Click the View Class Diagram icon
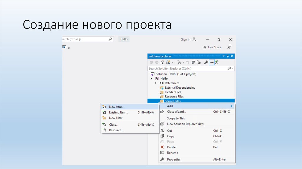The height and width of the screenshot is (169, 302). pyautogui.click(x=217, y=62)
